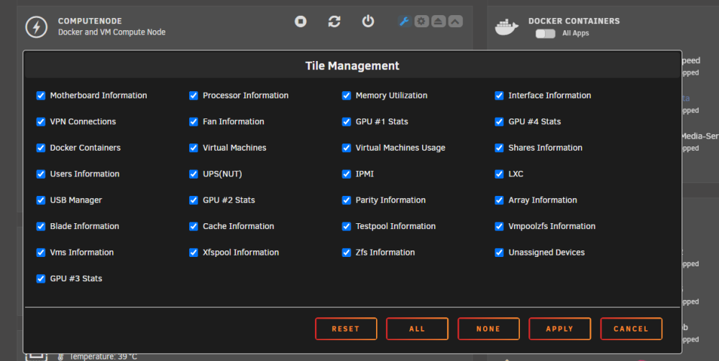719x361 pixels.
Task: Collapse the ComputeNode tile with chevron
Action: [x=455, y=21]
